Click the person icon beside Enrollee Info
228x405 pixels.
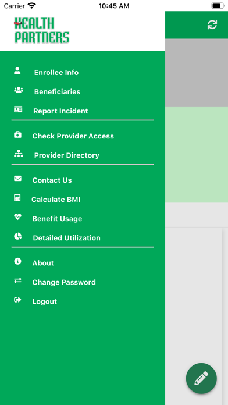(x=17, y=71)
